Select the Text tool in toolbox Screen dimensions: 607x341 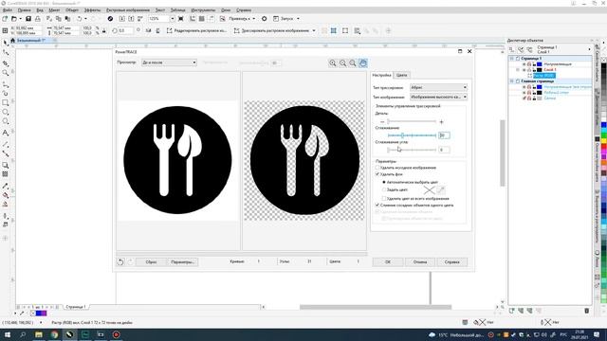point(6,133)
